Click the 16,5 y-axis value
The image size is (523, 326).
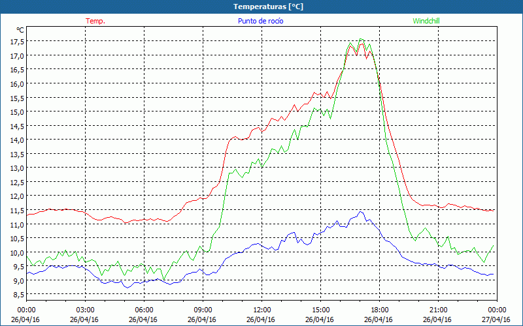point(17,70)
